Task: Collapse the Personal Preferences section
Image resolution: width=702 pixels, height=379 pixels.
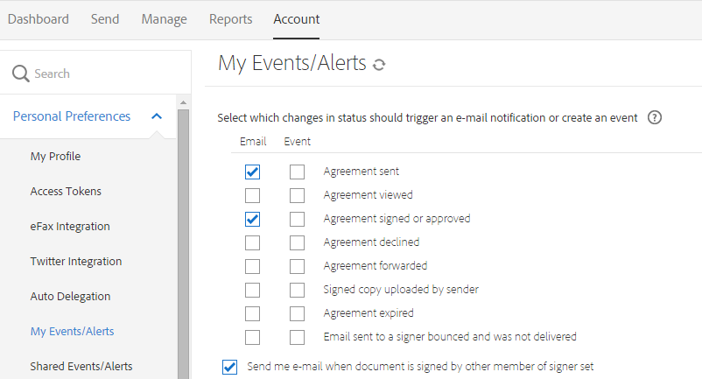Action: point(157,116)
